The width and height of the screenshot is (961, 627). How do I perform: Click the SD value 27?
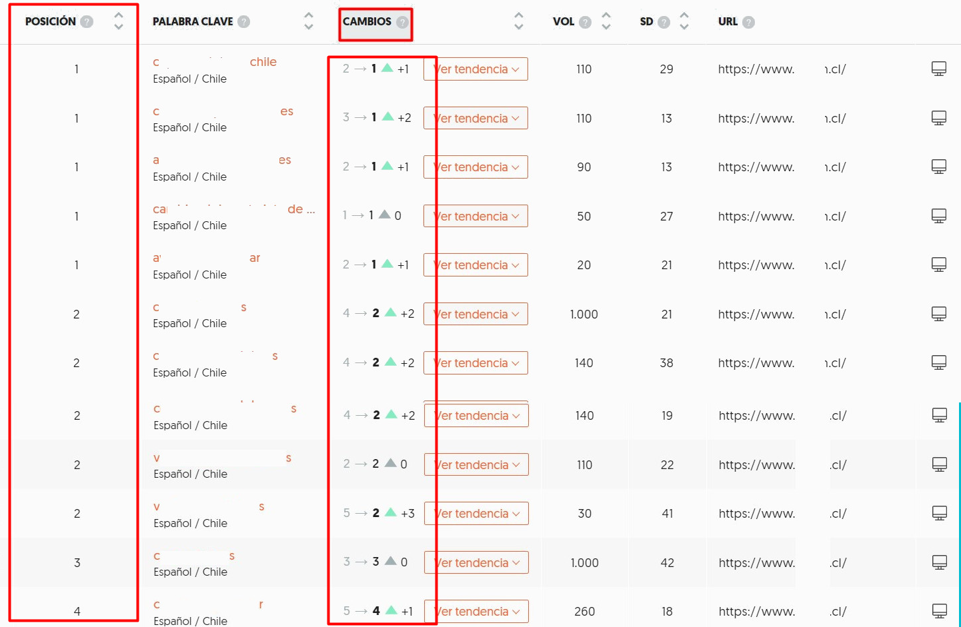pos(667,217)
